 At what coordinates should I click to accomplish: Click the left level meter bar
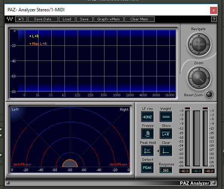[x=188, y=138]
